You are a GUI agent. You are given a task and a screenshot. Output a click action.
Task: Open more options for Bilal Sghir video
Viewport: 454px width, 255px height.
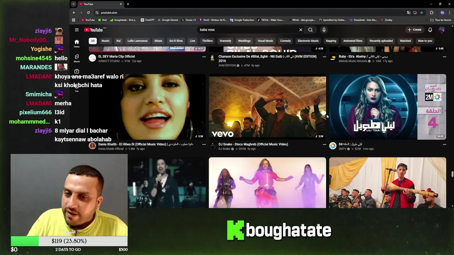click(x=324, y=57)
